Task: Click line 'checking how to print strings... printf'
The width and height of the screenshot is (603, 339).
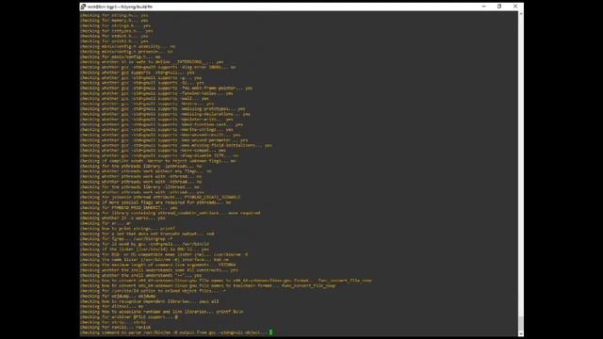Action: (x=128, y=228)
